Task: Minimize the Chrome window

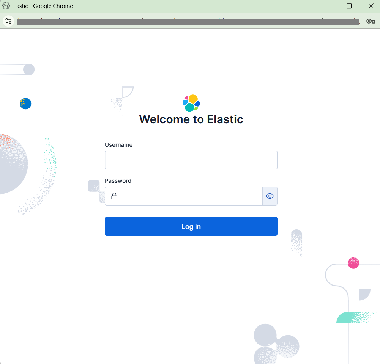Action: pyautogui.click(x=328, y=6)
